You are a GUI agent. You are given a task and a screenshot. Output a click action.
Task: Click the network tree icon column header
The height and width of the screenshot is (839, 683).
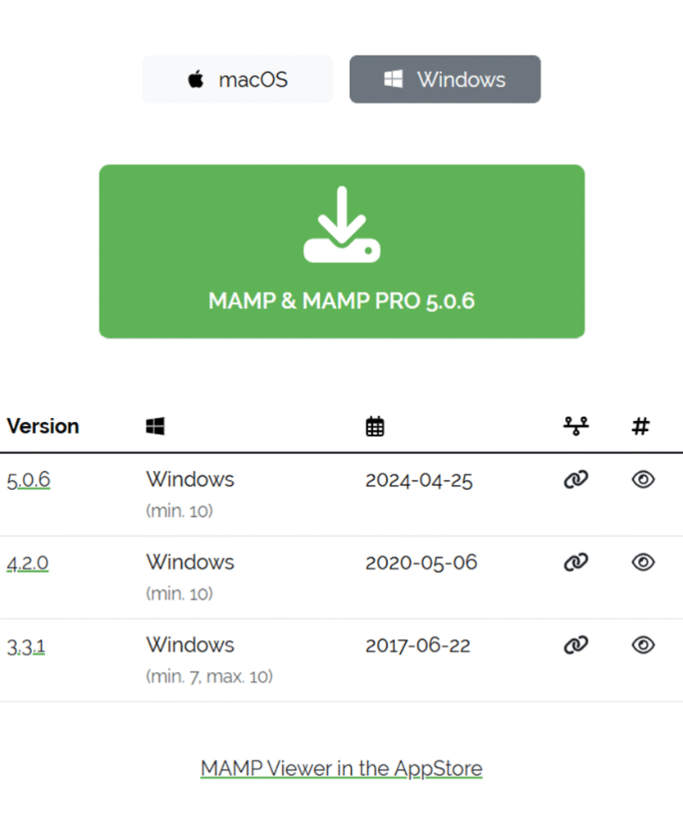(x=576, y=426)
